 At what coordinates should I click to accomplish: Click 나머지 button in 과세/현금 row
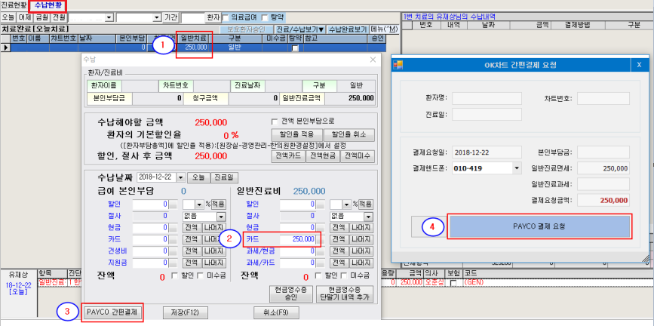coord(361,251)
